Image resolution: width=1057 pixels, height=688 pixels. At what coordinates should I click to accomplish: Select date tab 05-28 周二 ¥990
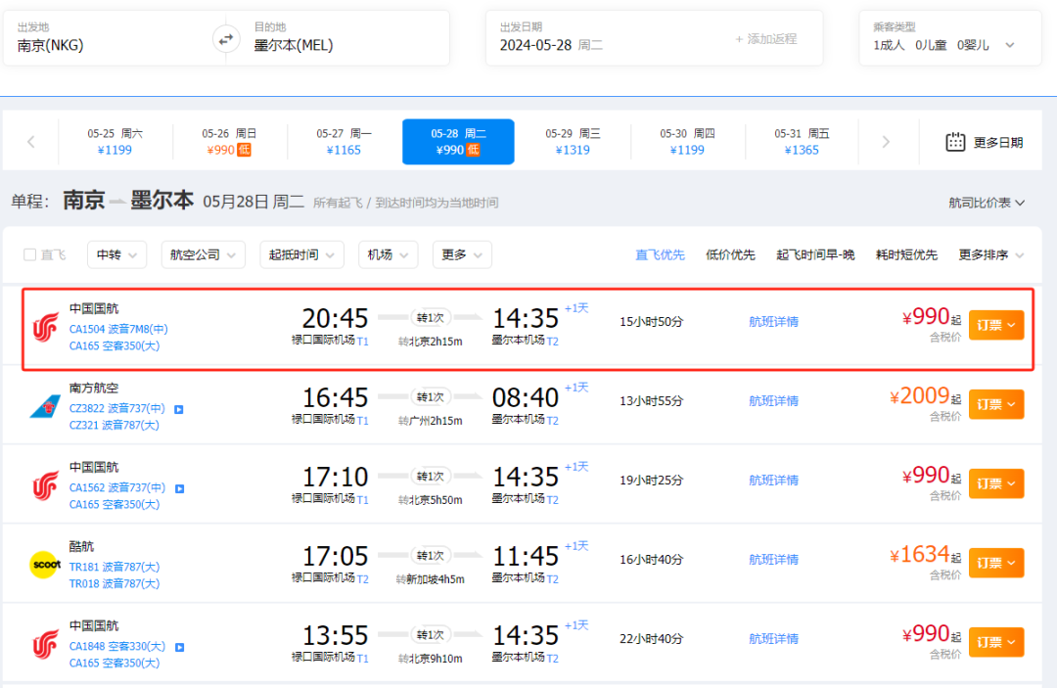pos(458,142)
